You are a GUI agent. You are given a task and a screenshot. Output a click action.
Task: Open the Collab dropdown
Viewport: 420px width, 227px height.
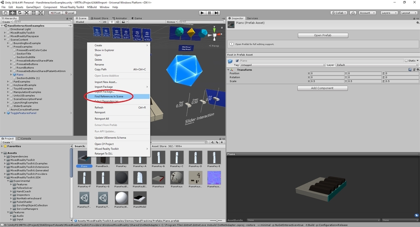(339, 13)
